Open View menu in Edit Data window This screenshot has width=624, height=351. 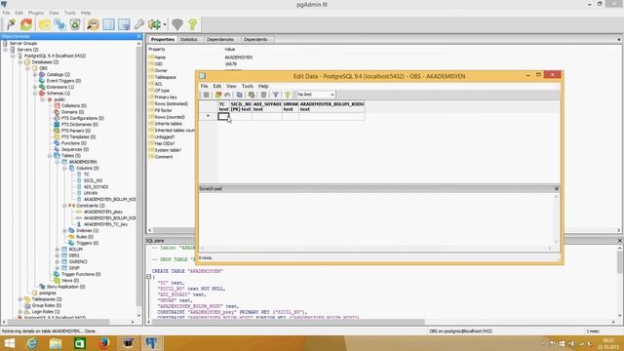click(x=231, y=86)
